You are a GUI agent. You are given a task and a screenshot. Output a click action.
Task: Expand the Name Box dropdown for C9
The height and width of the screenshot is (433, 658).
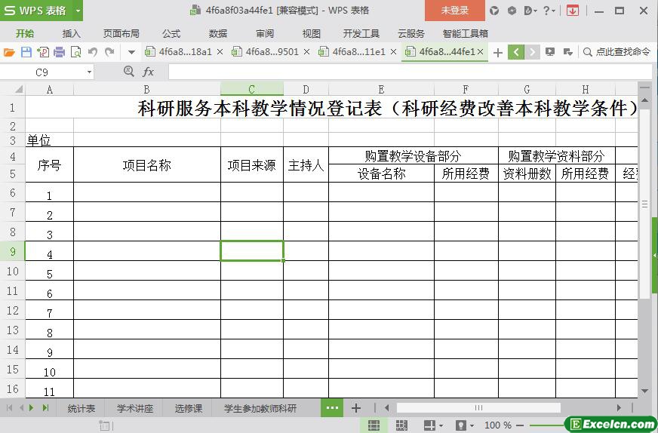[89, 72]
